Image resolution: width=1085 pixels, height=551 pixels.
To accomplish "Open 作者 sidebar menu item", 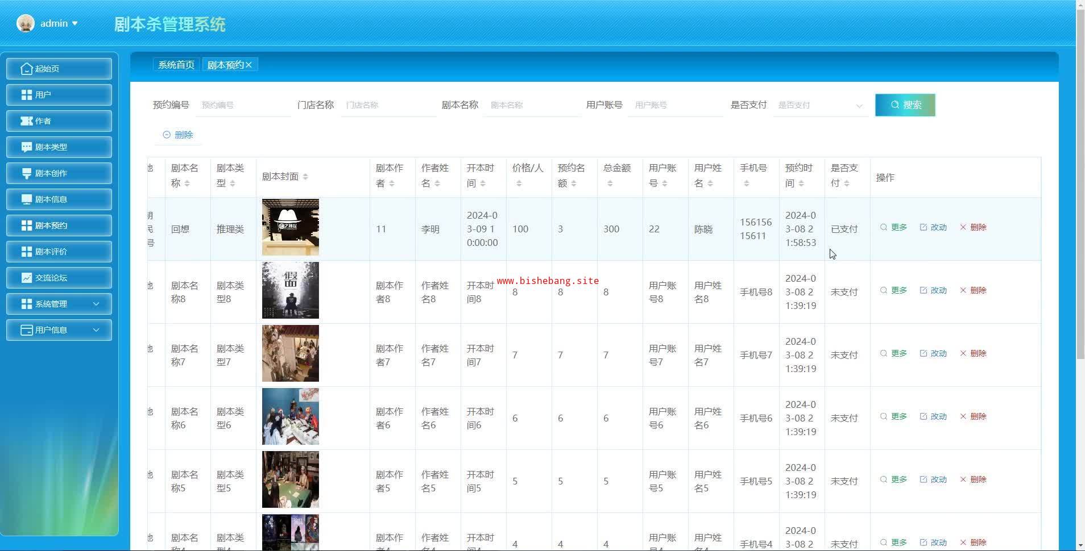I will point(59,121).
